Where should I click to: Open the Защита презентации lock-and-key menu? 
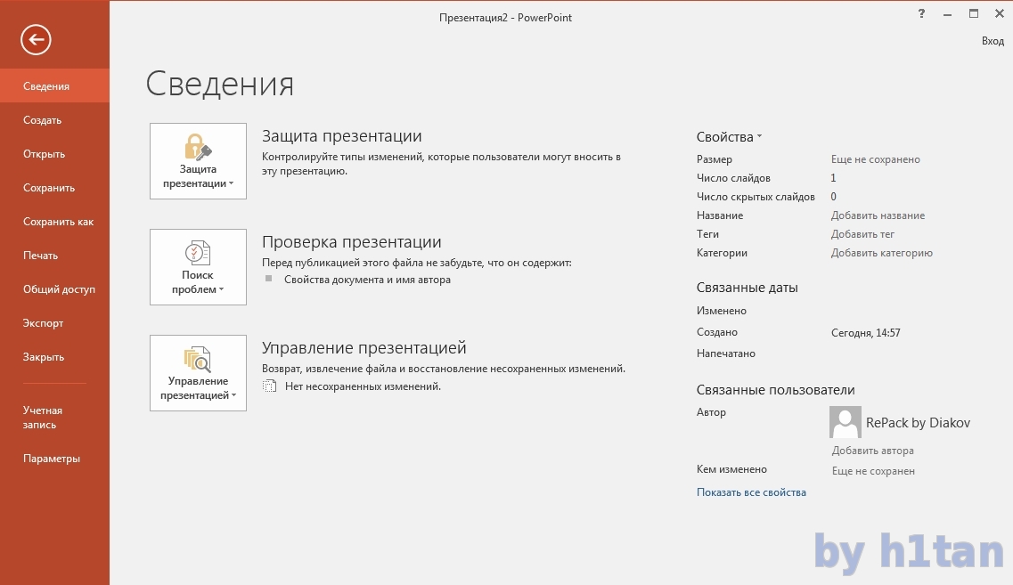[x=199, y=161]
